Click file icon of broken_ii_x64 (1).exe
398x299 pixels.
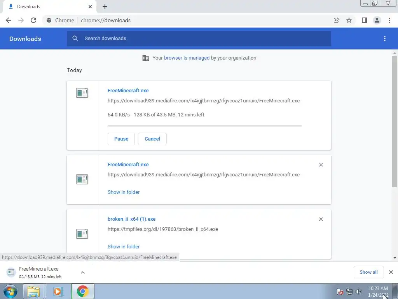[x=82, y=234]
